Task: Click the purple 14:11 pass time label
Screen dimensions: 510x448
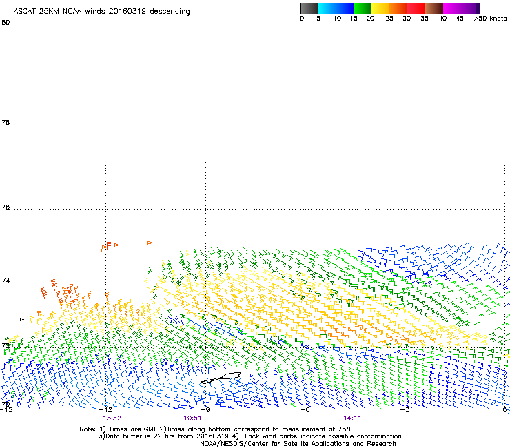Action: (352, 418)
